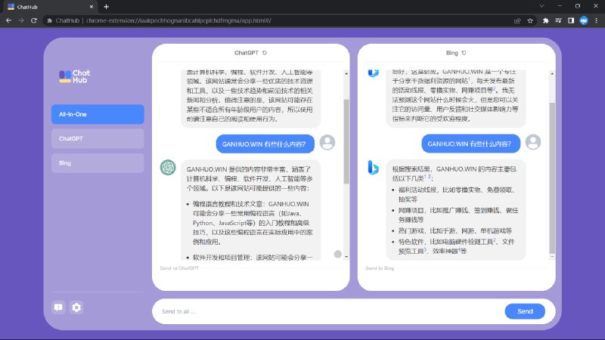Click the bullet line starting with Python, JavaScript
Screen dimensions: 605x340
[x=253, y=223]
